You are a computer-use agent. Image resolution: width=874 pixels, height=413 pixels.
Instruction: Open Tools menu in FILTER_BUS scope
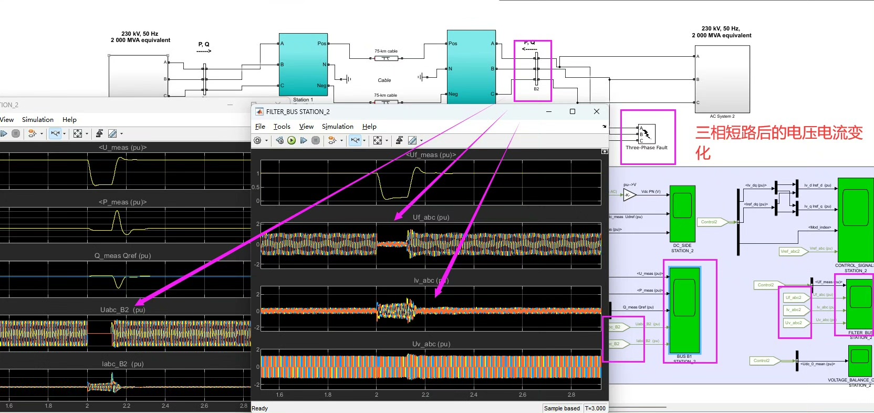[282, 127]
